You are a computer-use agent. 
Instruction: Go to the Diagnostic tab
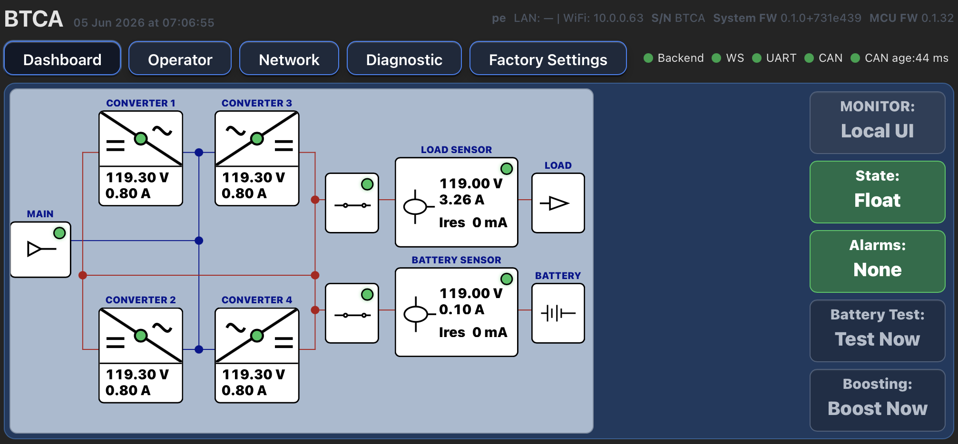pyautogui.click(x=404, y=58)
